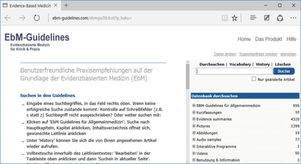Click Löschen to clear search

point(283,65)
